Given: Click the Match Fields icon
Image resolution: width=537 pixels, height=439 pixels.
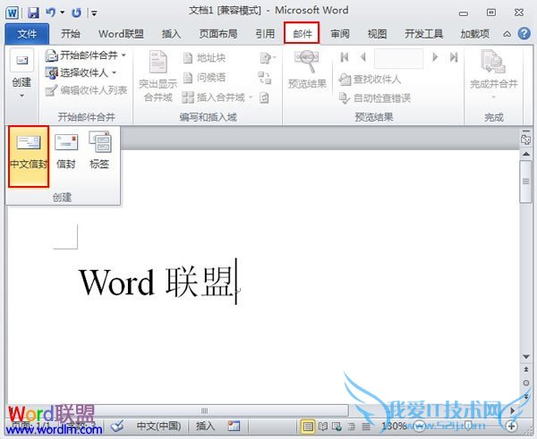Looking at the screenshot, I should coord(264,78).
